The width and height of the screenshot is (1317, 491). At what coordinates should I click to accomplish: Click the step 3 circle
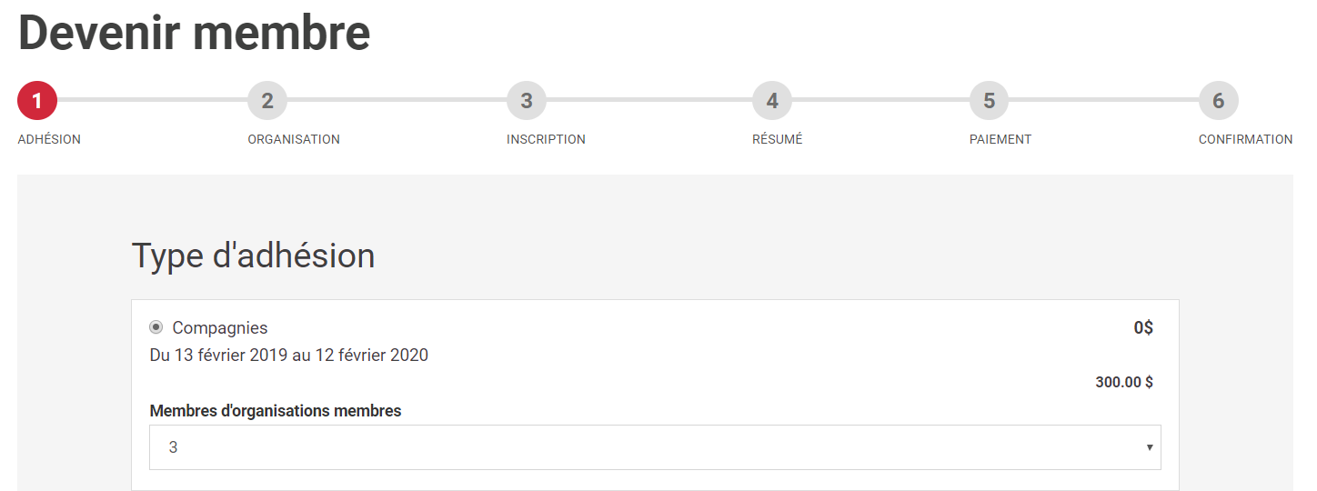[527, 101]
